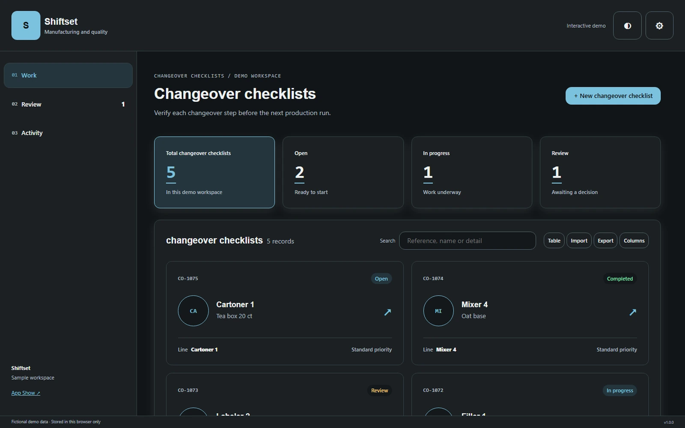Click the Review status badge on CO-1073
Viewport: 685px width, 428px height.
click(379, 390)
